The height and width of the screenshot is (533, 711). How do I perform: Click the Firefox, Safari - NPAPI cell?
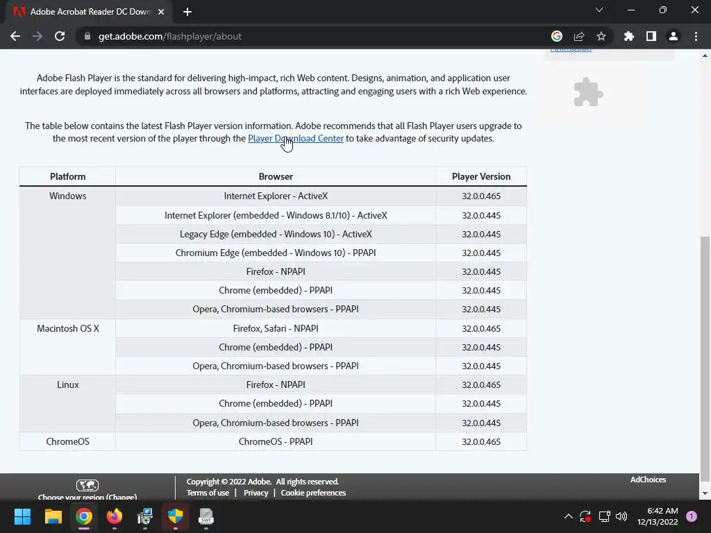276,328
